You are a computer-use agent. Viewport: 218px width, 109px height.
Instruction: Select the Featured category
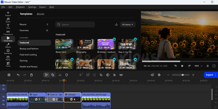34,43
